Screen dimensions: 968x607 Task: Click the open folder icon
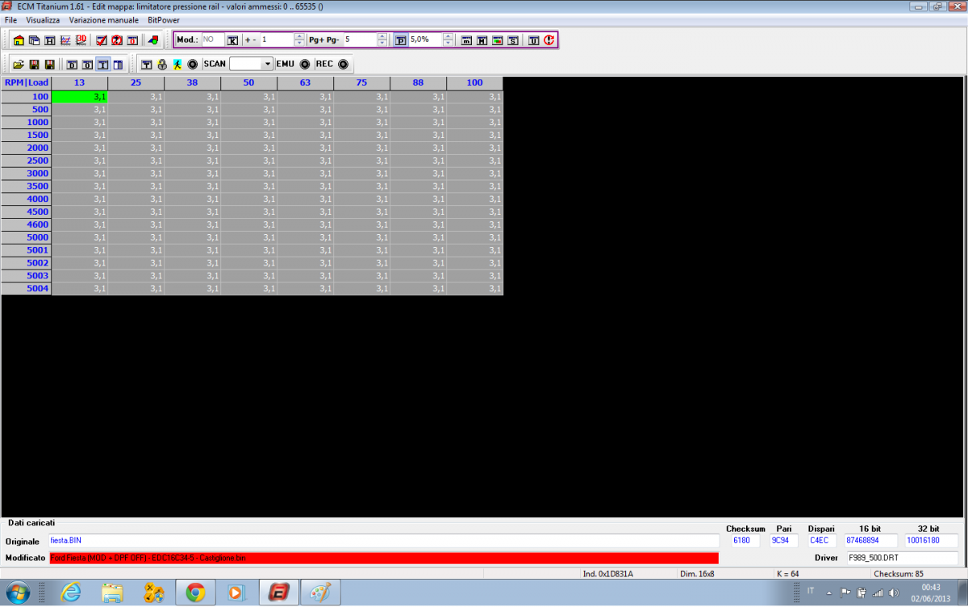point(19,64)
